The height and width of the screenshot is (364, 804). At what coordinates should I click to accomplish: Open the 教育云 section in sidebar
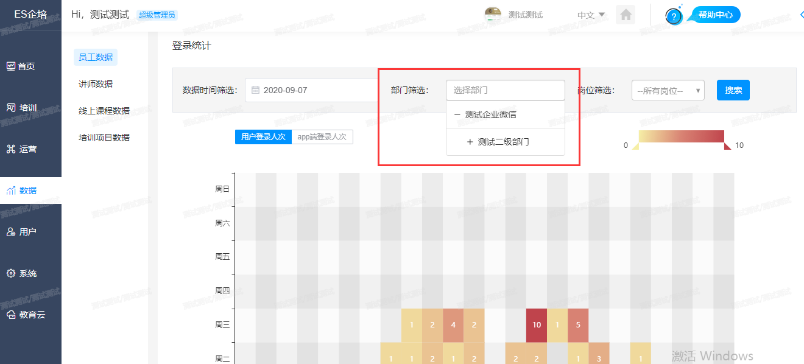[24, 315]
